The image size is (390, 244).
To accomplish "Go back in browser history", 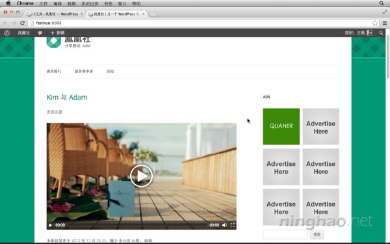I will click(5, 23).
